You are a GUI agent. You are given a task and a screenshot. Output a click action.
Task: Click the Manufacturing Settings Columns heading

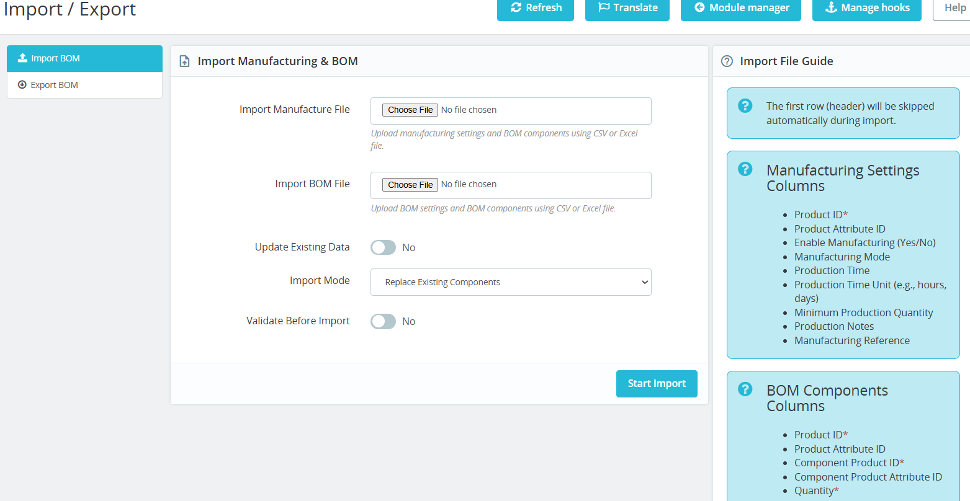tap(843, 178)
